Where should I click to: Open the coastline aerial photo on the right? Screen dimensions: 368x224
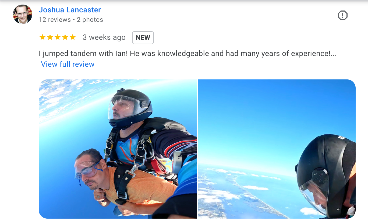point(277,149)
